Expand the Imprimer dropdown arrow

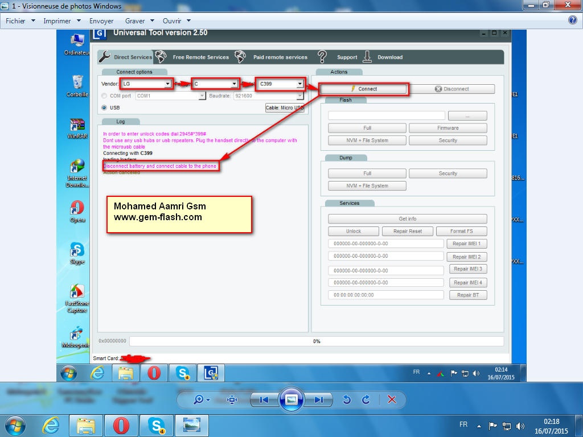[79, 21]
